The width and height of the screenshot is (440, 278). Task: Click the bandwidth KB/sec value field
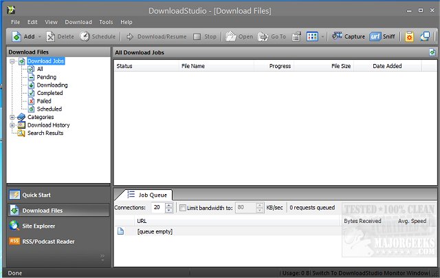coord(245,208)
